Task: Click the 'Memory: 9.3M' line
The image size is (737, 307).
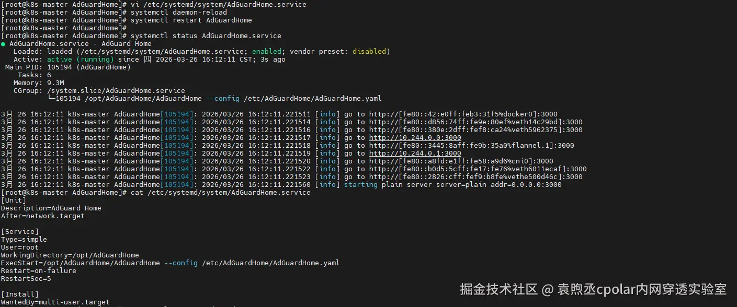Action: point(39,83)
